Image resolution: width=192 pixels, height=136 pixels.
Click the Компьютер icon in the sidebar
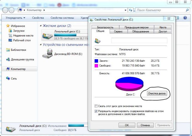point(8,69)
